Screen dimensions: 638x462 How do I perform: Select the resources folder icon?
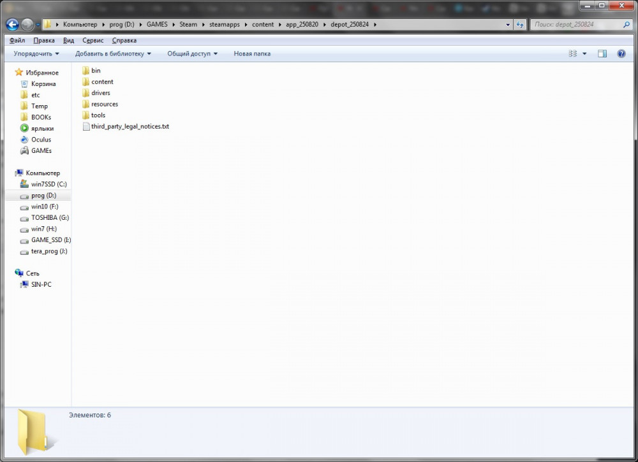[85, 104]
